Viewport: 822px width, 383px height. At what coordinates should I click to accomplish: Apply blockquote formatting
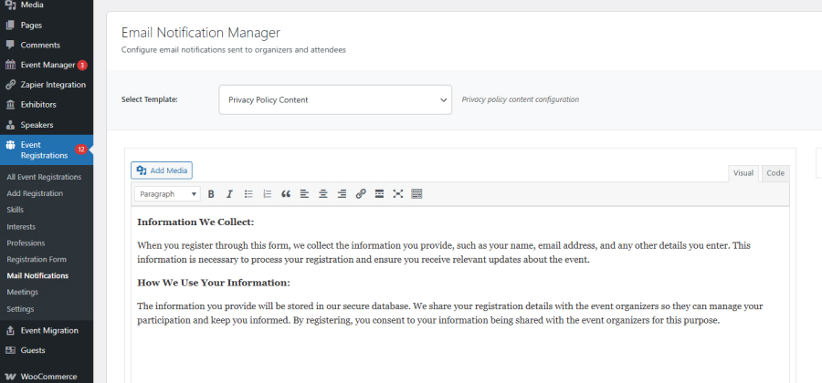click(286, 194)
